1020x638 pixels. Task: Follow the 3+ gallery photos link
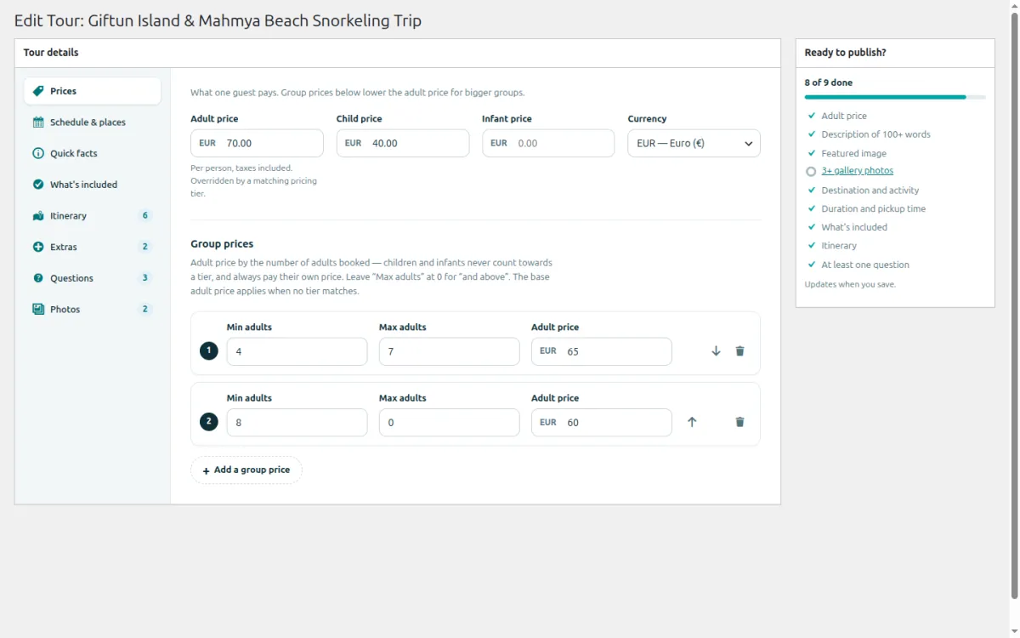857,171
